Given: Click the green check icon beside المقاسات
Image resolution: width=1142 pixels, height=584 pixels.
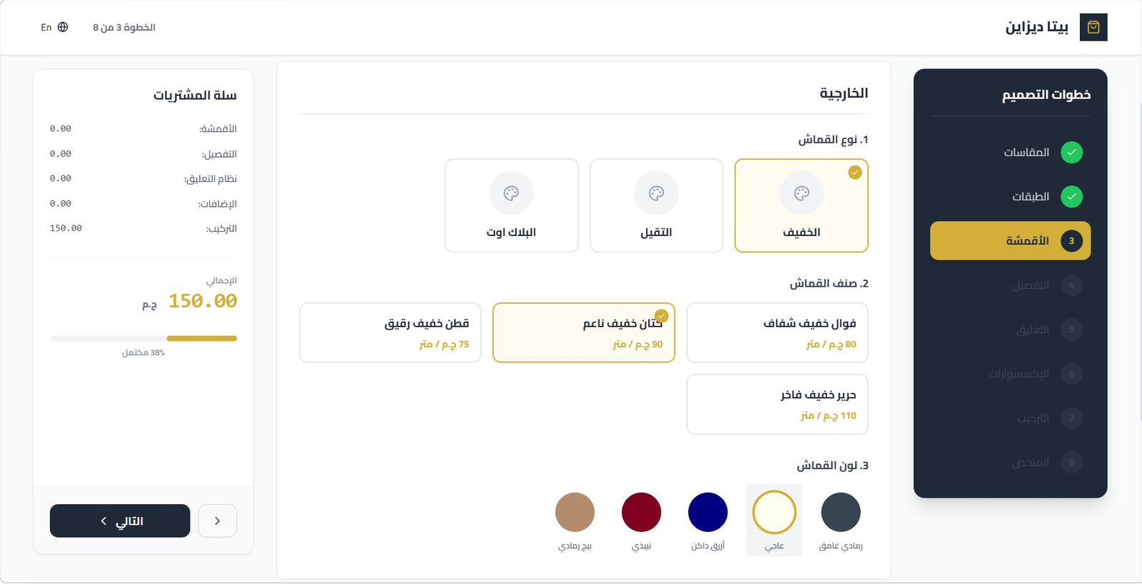Looking at the screenshot, I should (x=1071, y=152).
